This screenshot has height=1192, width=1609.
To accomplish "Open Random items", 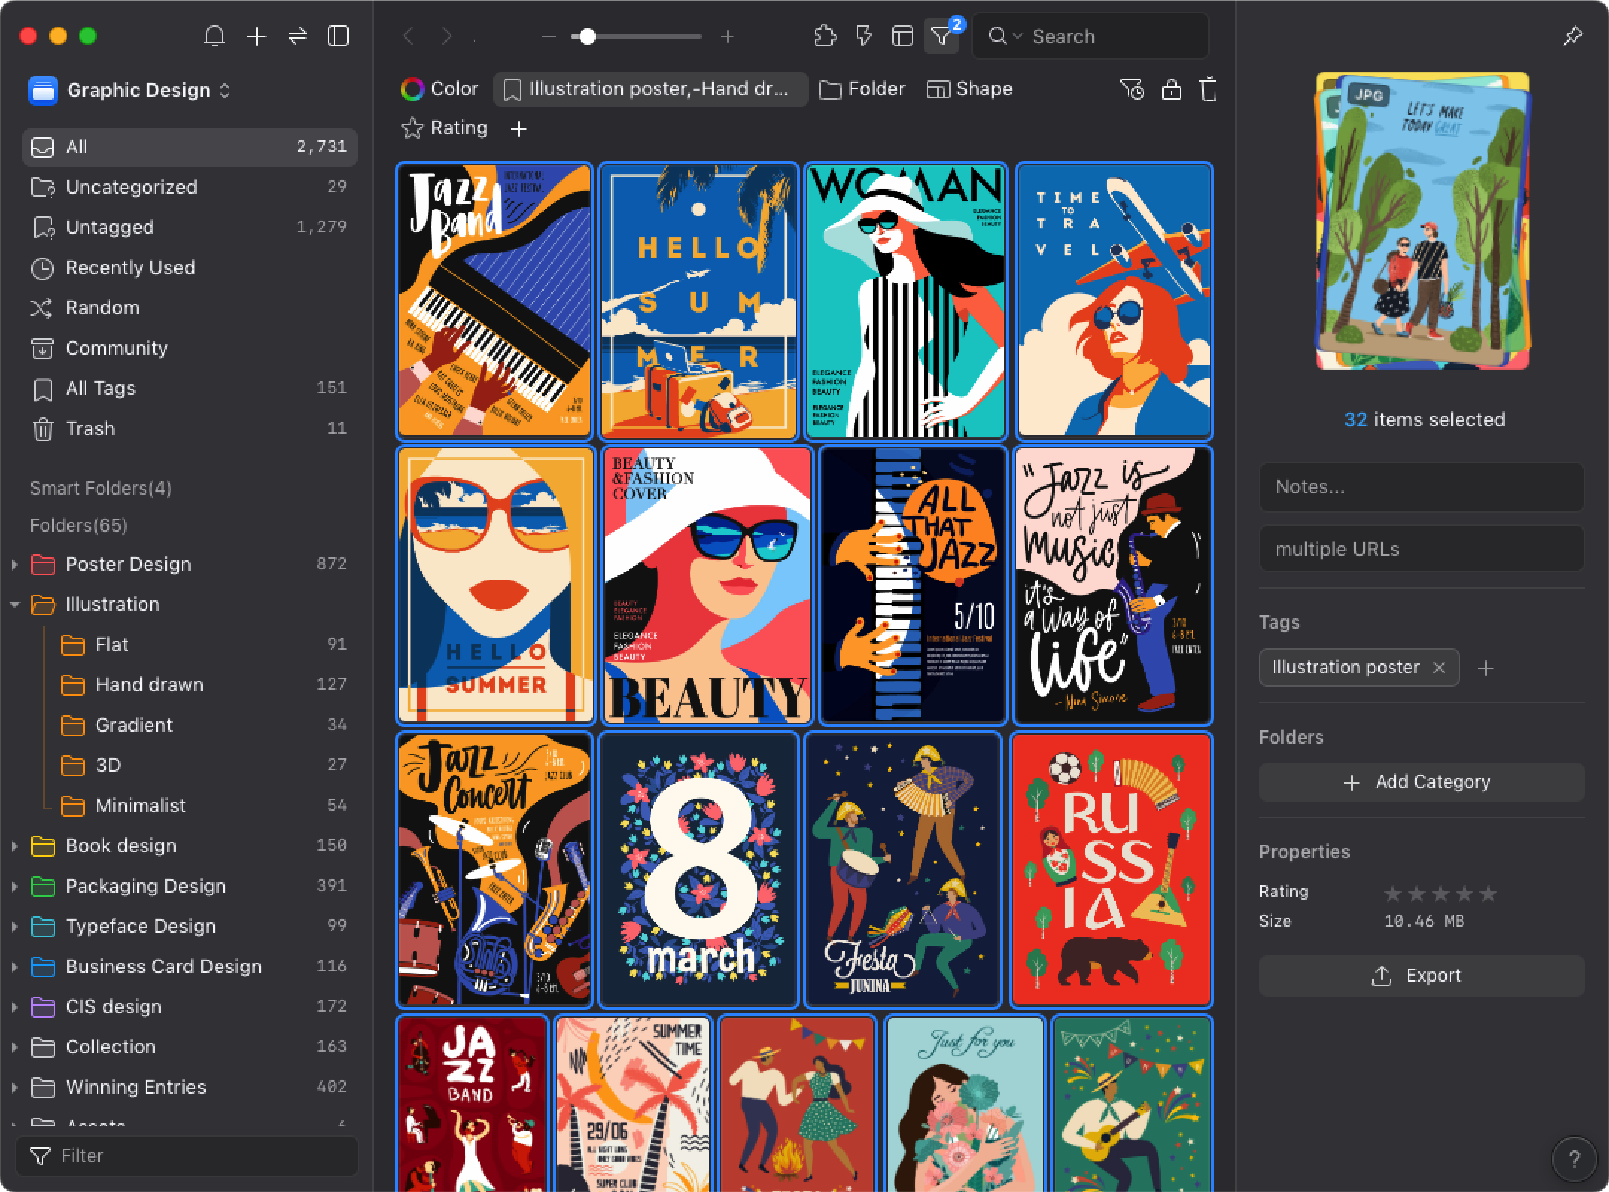I will (x=189, y=308).
